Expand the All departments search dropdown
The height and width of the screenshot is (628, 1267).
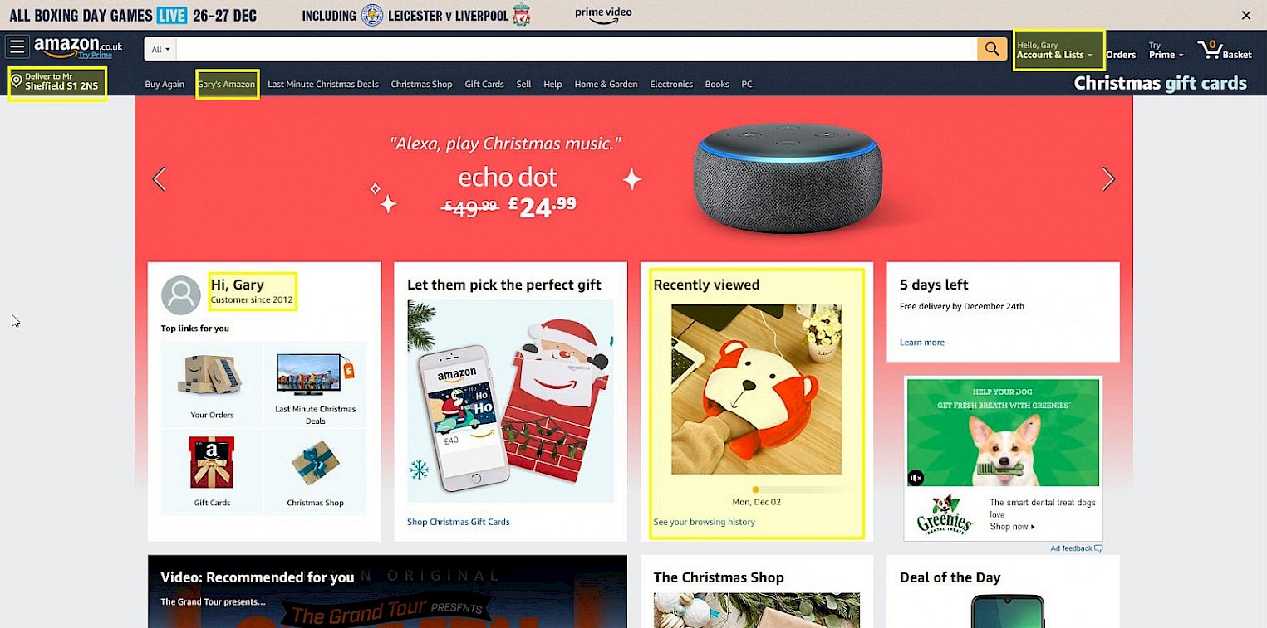point(160,49)
